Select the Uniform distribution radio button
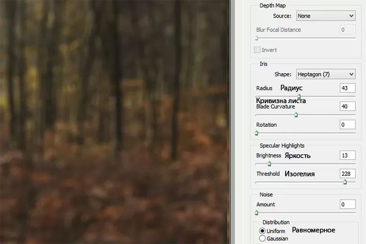Viewport: 366px width, 244px height. point(262,231)
